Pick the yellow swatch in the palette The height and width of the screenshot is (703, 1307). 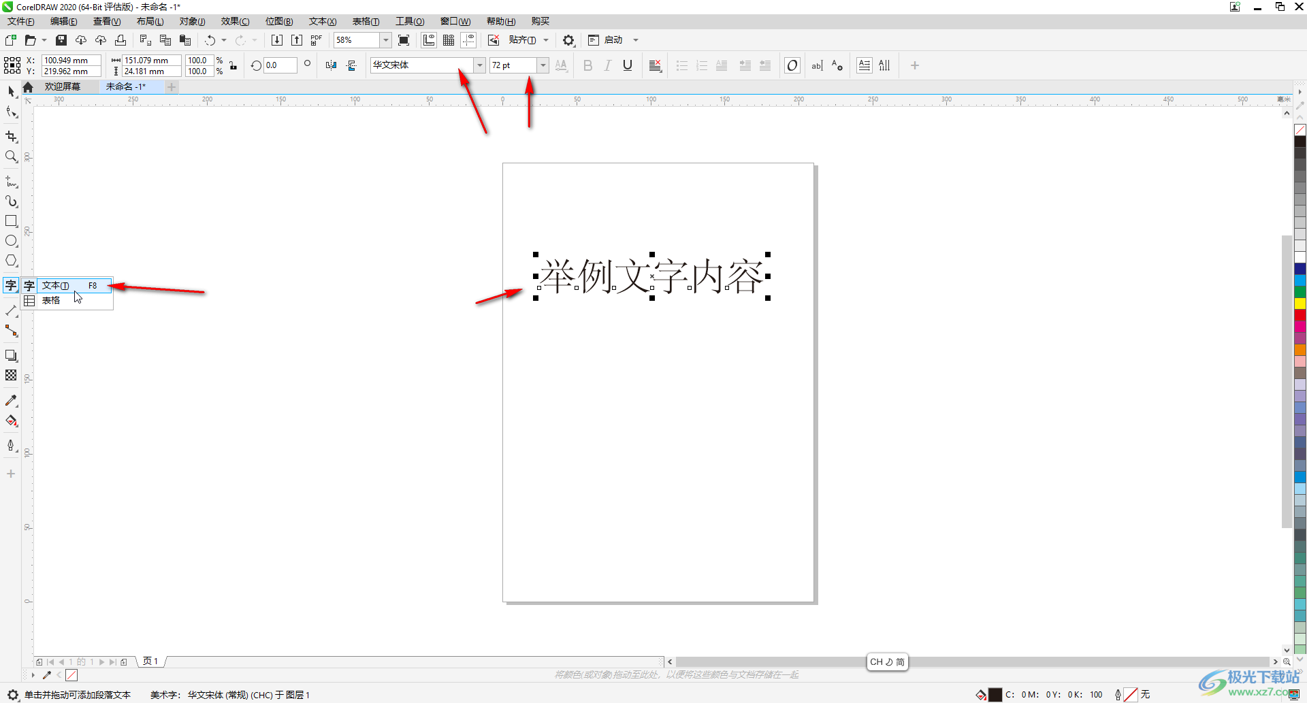click(x=1300, y=304)
